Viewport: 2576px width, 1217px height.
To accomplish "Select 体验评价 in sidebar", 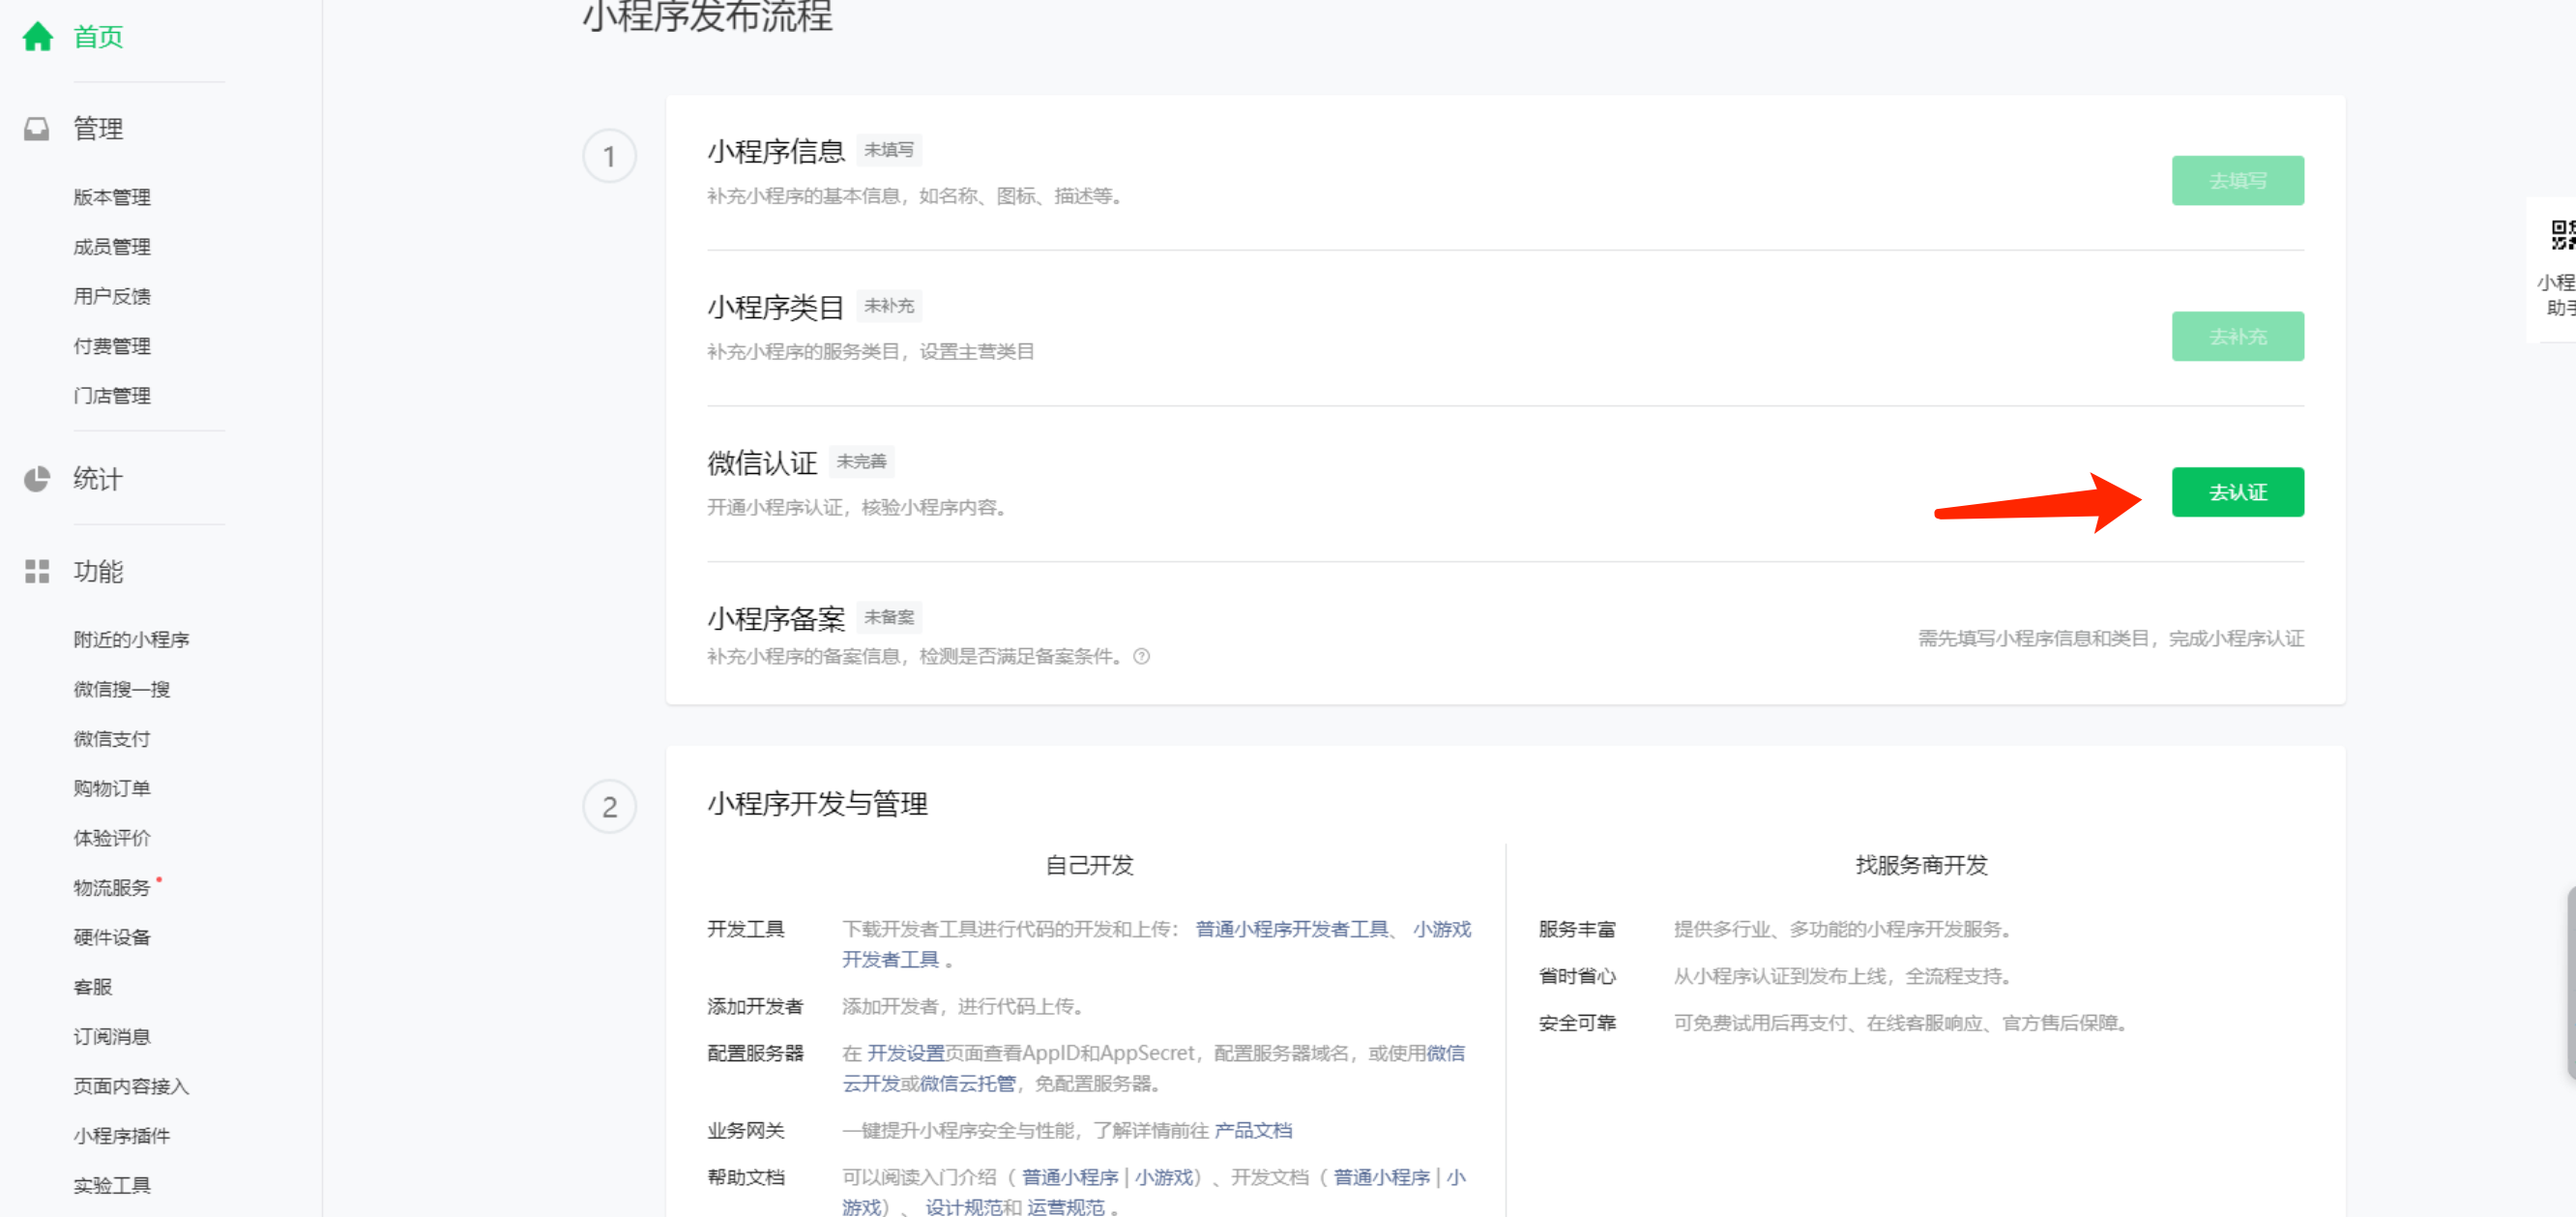I will tap(112, 838).
